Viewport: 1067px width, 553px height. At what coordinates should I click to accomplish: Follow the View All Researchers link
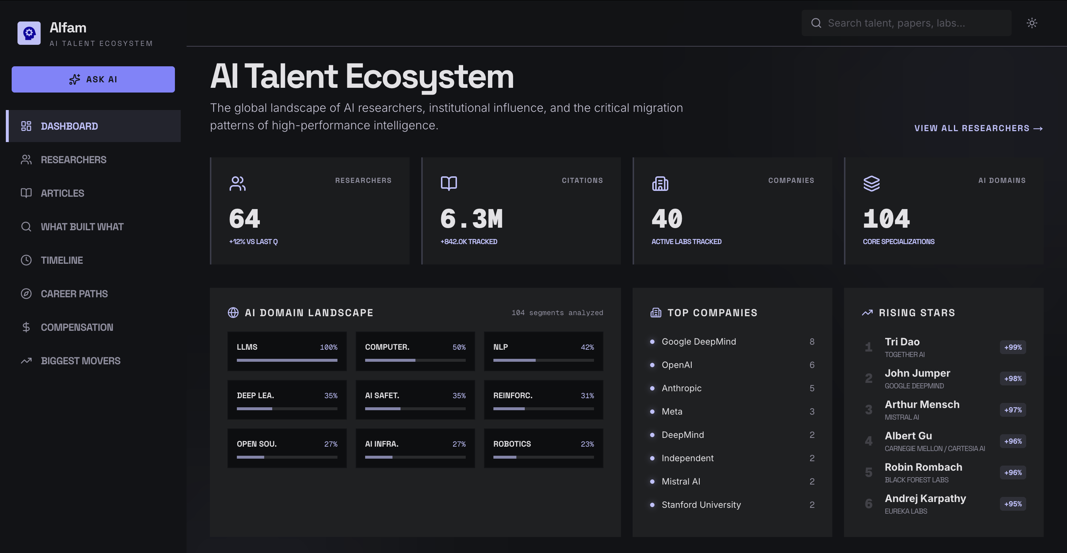point(978,128)
